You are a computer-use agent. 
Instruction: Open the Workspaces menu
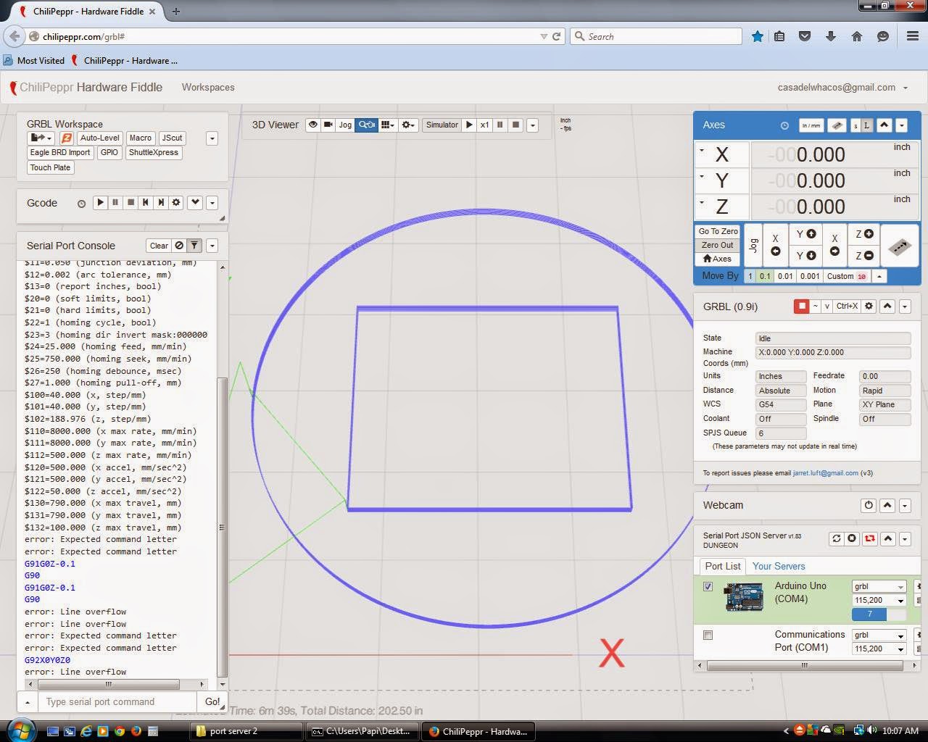[208, 87]
